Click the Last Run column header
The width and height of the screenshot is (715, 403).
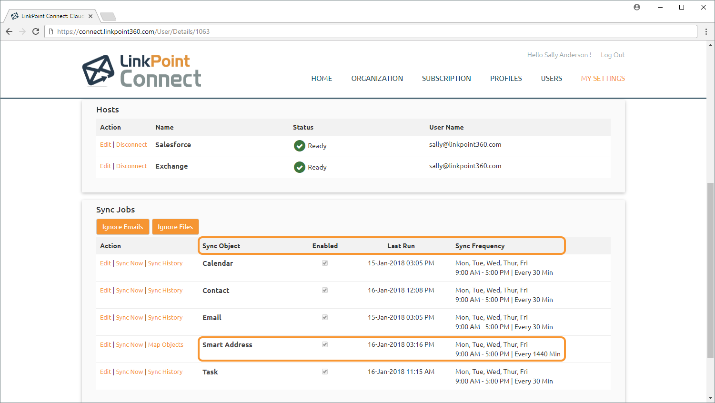[401, 246]
